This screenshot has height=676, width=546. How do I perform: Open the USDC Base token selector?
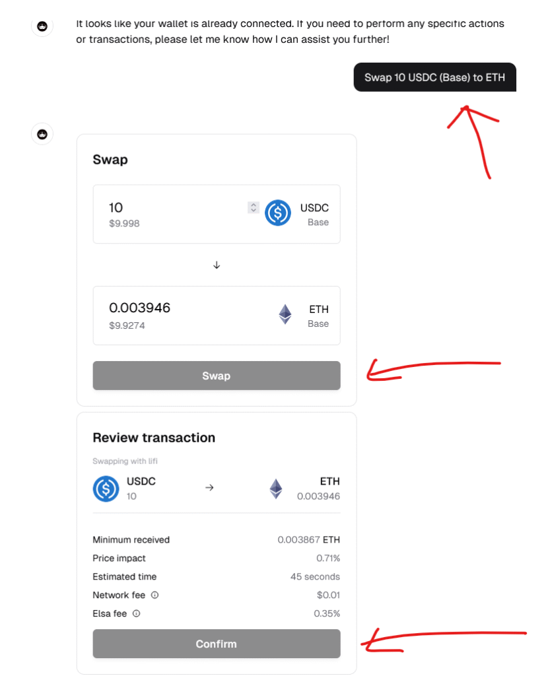[296, 215]
